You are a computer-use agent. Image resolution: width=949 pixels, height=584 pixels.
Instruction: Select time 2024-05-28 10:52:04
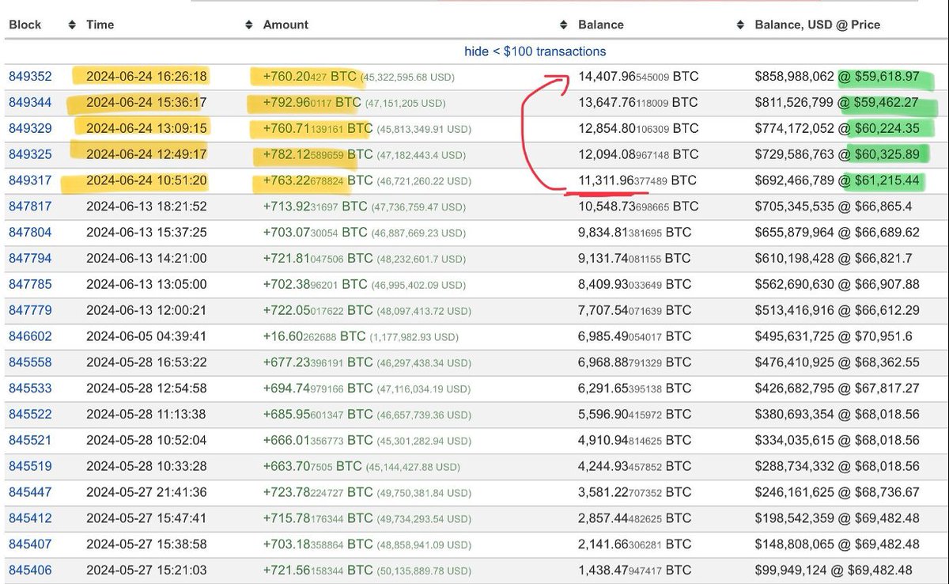click(146, 440)
